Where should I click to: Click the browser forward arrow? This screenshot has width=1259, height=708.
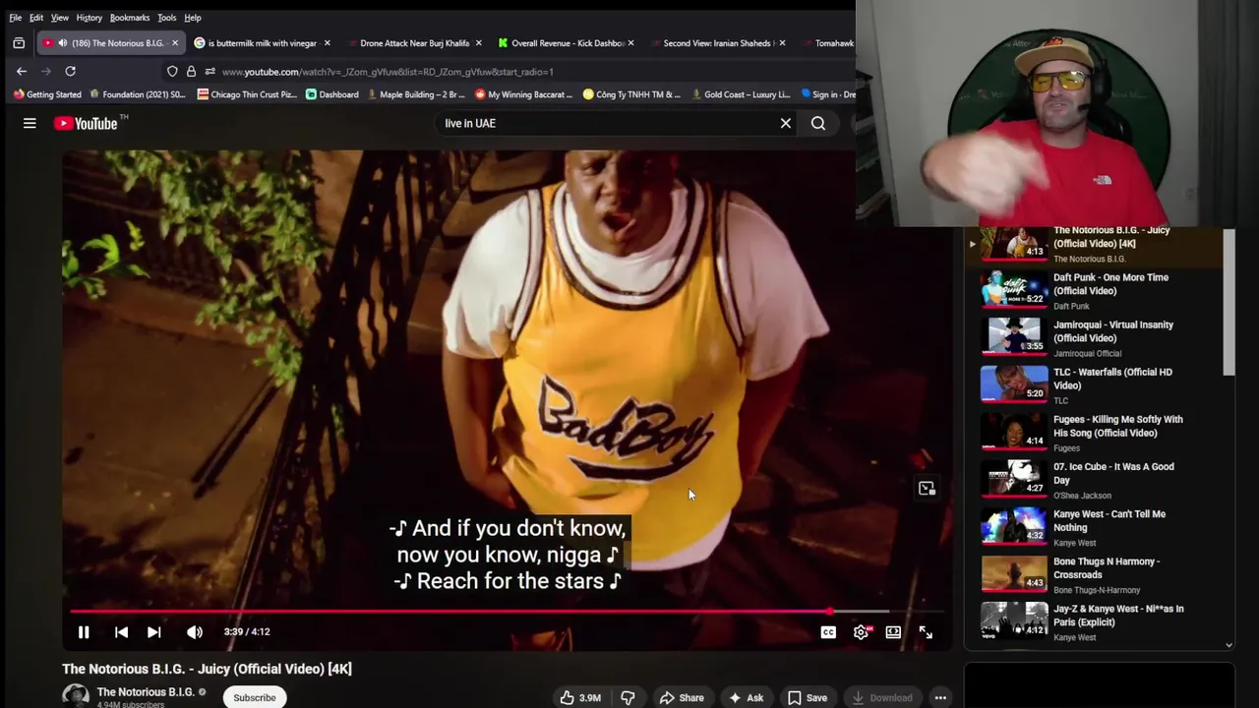[x=45, y=71]
